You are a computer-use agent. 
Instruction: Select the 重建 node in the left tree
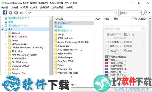[x=11, y=22]
